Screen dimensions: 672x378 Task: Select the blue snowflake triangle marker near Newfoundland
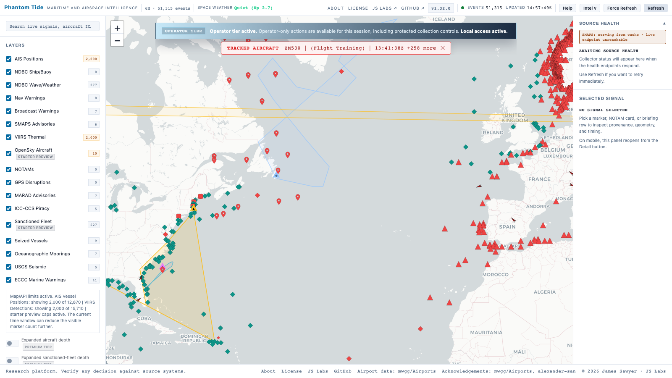click(276, 176)
